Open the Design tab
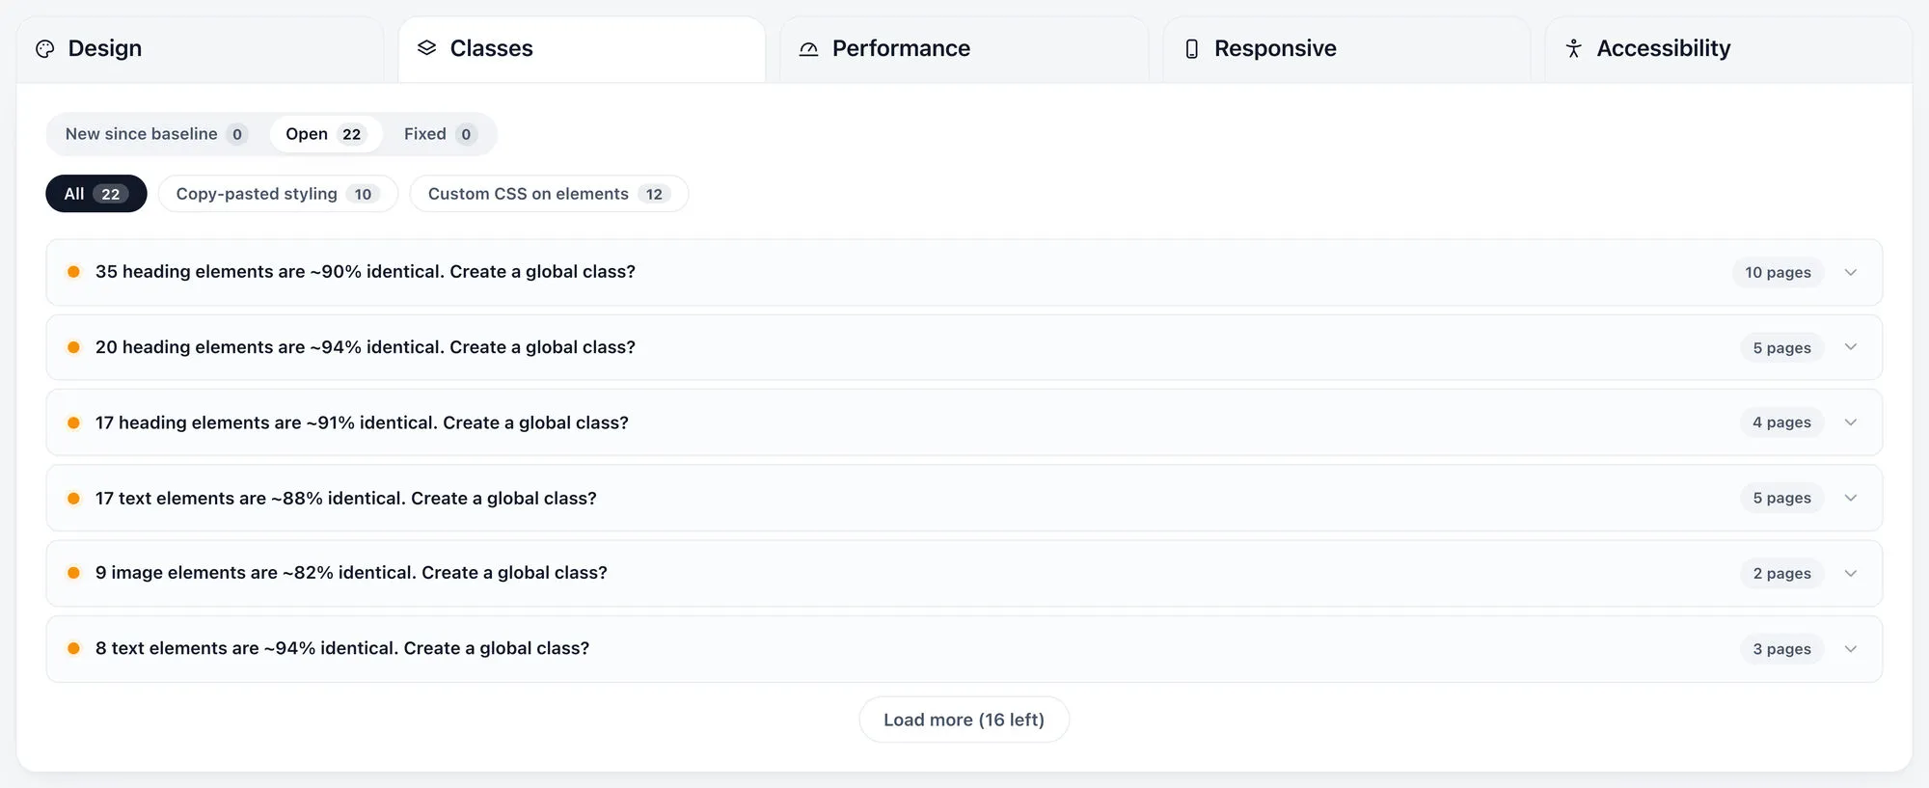Image resolution: width=1929 pixels, height=788 pixels. (200, 49)
